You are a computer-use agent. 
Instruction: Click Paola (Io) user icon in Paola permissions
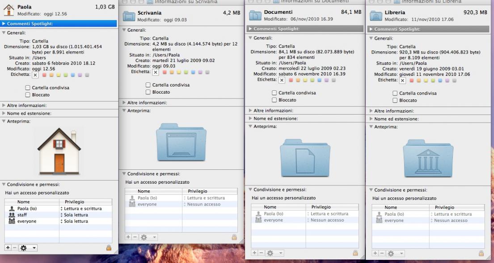pyautogui.click(x=12, y=209)
